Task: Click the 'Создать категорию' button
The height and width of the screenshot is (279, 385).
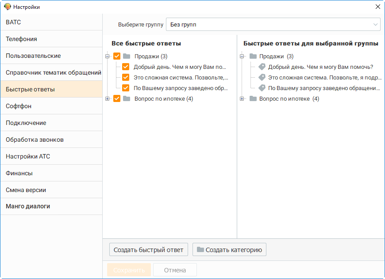Action: [x=229, y=249]
